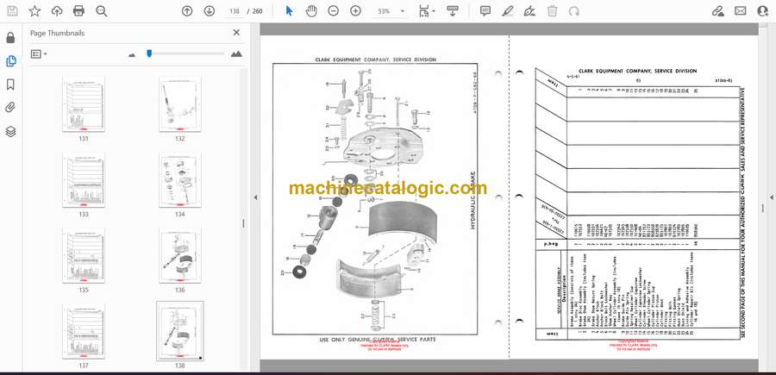Zoom out with the minus button

(x=334, y=11)
